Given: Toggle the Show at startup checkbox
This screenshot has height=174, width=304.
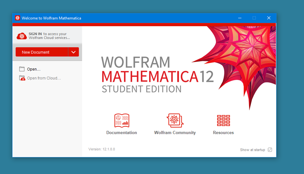Looking at the screenshot, I should click(x=270, y=150).
